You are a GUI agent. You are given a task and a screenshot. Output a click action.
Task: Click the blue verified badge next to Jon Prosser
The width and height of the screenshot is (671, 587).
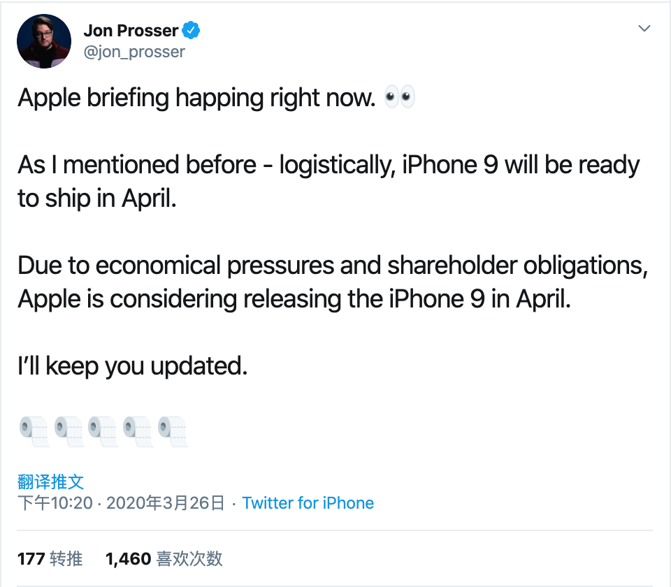coord(192,30)
